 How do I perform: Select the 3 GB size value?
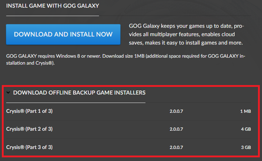click(x=246, y=147)
